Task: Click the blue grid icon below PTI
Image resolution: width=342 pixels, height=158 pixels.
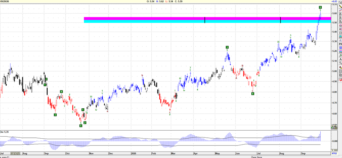Action: [x=340, y=48]
